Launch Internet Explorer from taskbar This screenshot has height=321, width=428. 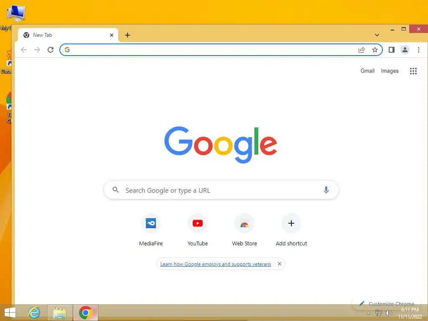[x=34, y=313]
